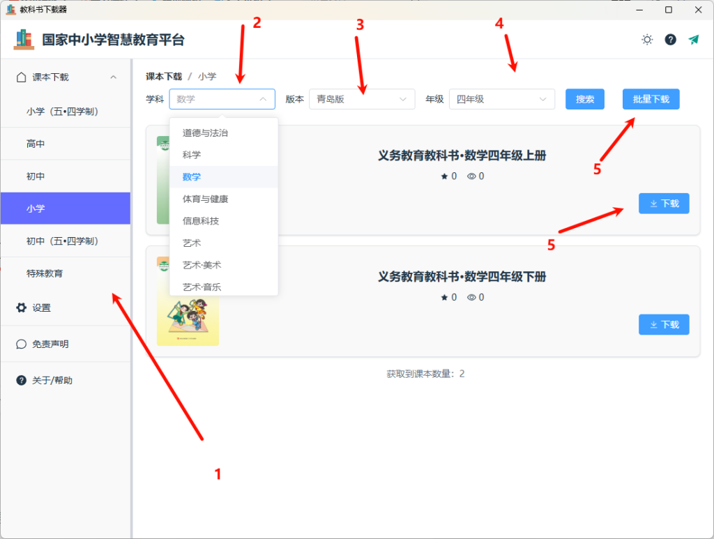
Task: Open help via the question mark icon
Action: pos(670,40)
